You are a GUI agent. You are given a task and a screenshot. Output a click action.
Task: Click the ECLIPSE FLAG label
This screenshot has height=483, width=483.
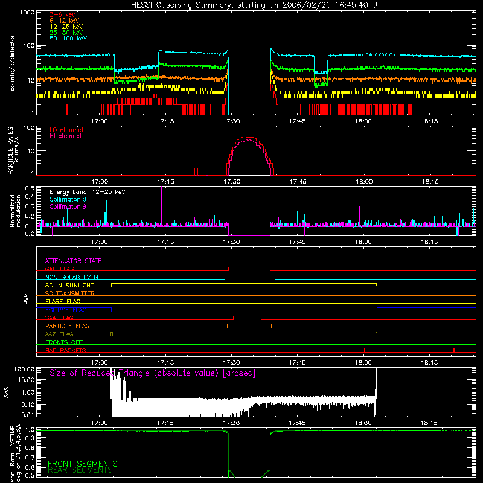coord(66,310)
